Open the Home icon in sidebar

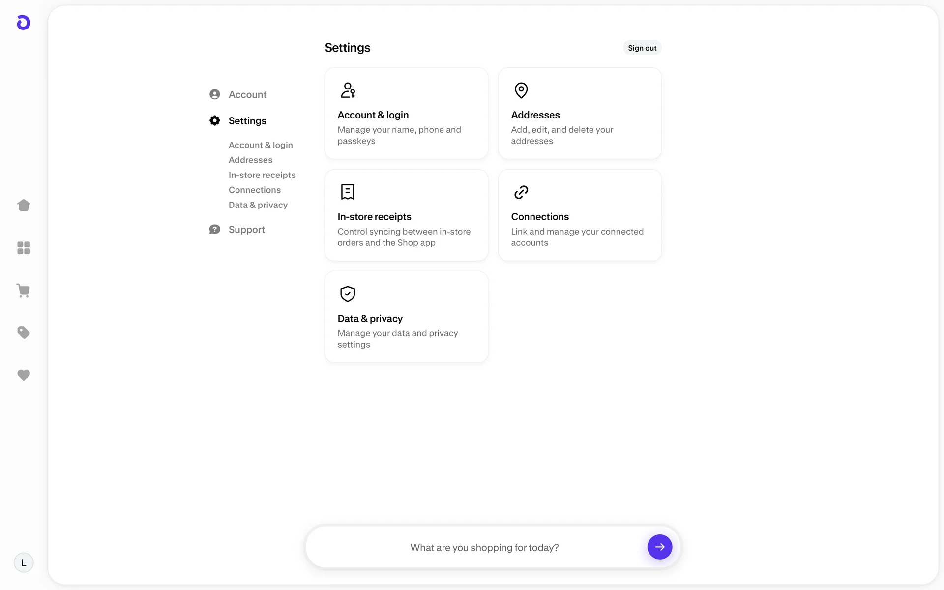24,205
